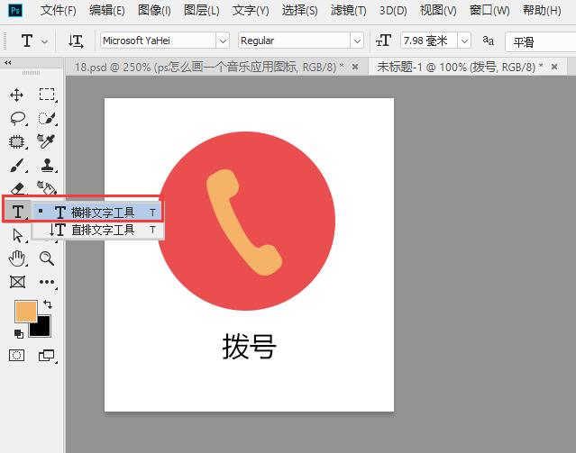The width and height of the screenshot is (576, 453).
Task: Open the Regular font style dropdown
Action: (357, 41)
